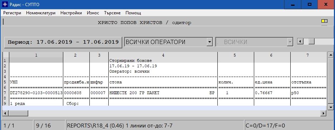Select column header 7
Screen dimensions: 335x130
309,55
